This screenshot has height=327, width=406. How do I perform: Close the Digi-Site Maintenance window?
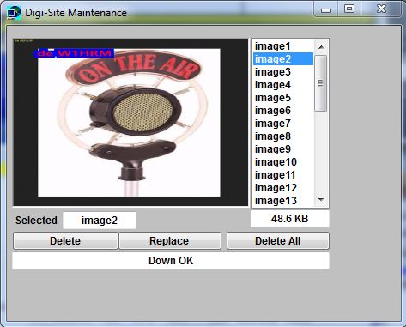tap(381, 9)
